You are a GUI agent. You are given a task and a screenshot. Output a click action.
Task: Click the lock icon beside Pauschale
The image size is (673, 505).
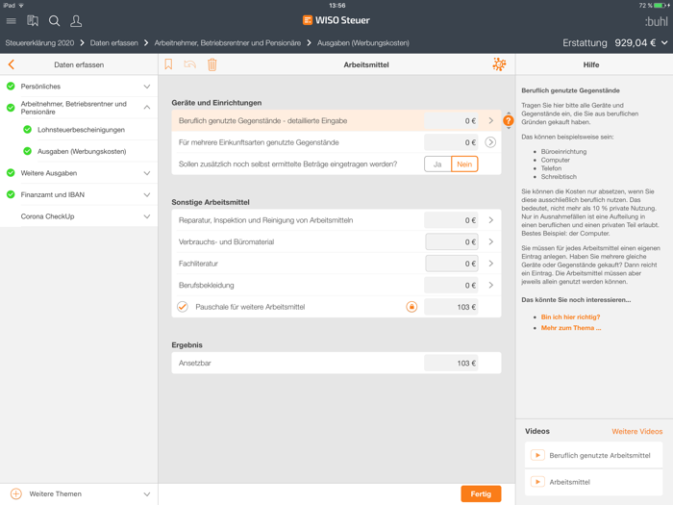pos(411,307)
